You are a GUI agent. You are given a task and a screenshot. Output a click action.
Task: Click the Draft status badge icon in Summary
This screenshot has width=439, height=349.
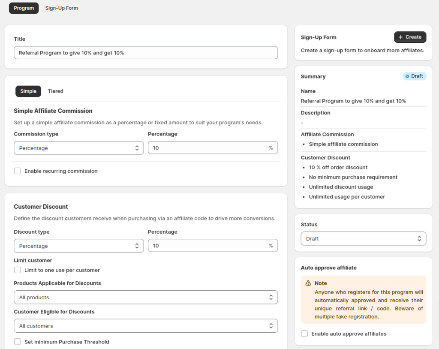point(408,76)
